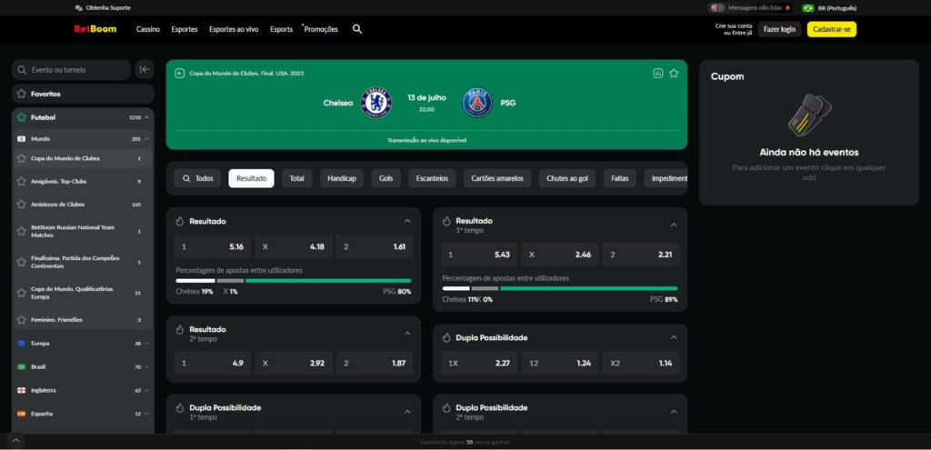Click the Fazer login button
This screenshot has width=931, height=450.
pyautogui.click(x=779, y=29)
